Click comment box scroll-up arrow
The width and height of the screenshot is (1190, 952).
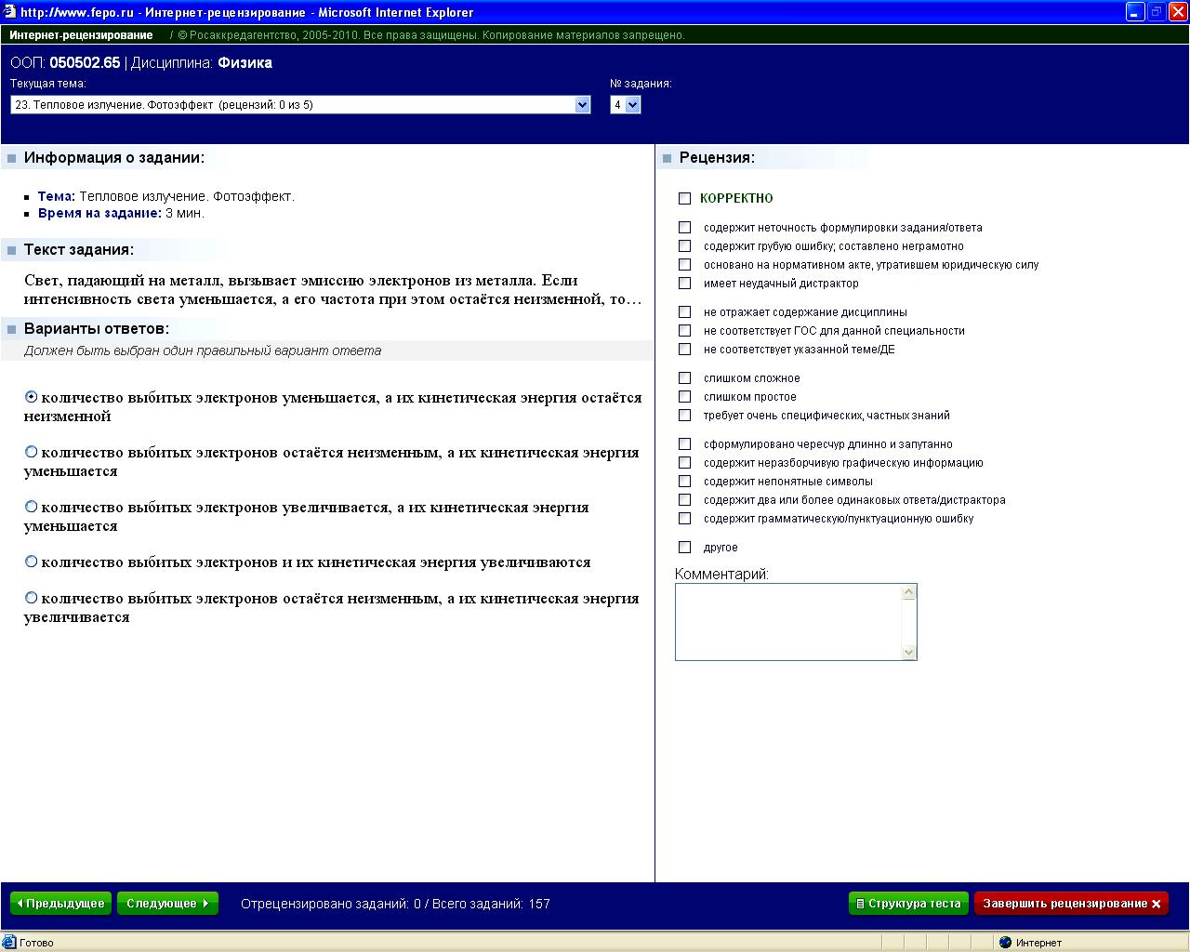point(909,592)
